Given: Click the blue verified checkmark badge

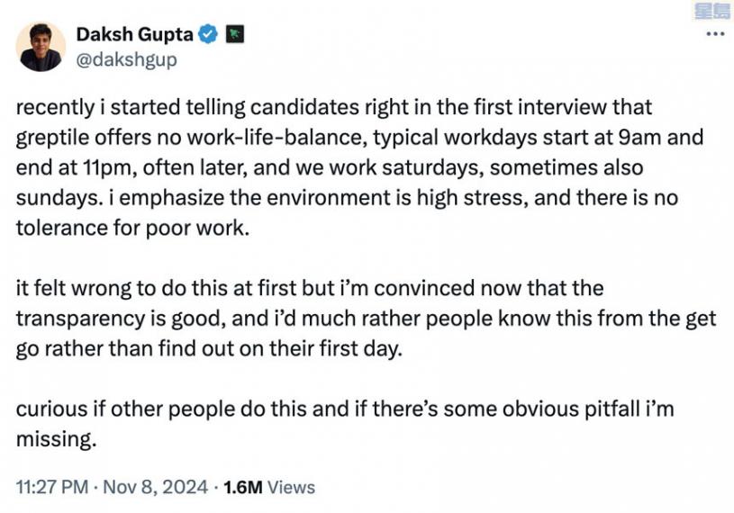Looking at the screenshot, I should tap(208, 35).
